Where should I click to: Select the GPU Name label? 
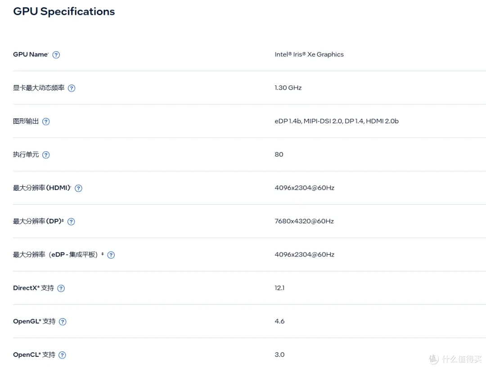click(31, 54)
